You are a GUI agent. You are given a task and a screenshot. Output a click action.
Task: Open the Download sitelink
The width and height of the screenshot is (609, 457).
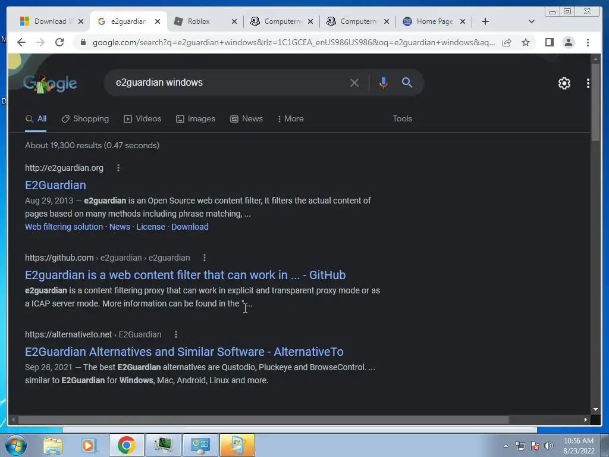pyautogui.click(x=190, y=227)
